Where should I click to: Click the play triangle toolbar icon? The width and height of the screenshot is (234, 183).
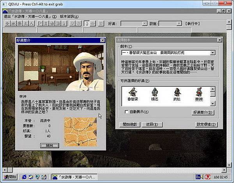(40, 23)
